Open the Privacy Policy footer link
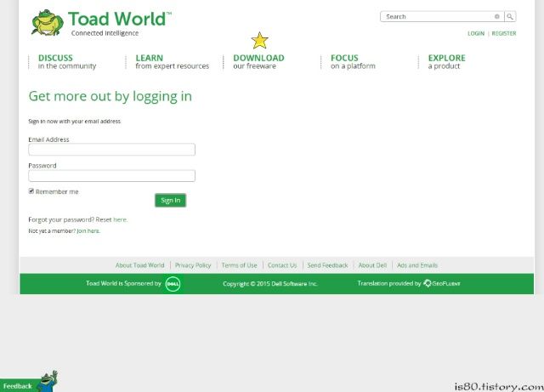Screen dimensions: 544x392 [193, 265]
